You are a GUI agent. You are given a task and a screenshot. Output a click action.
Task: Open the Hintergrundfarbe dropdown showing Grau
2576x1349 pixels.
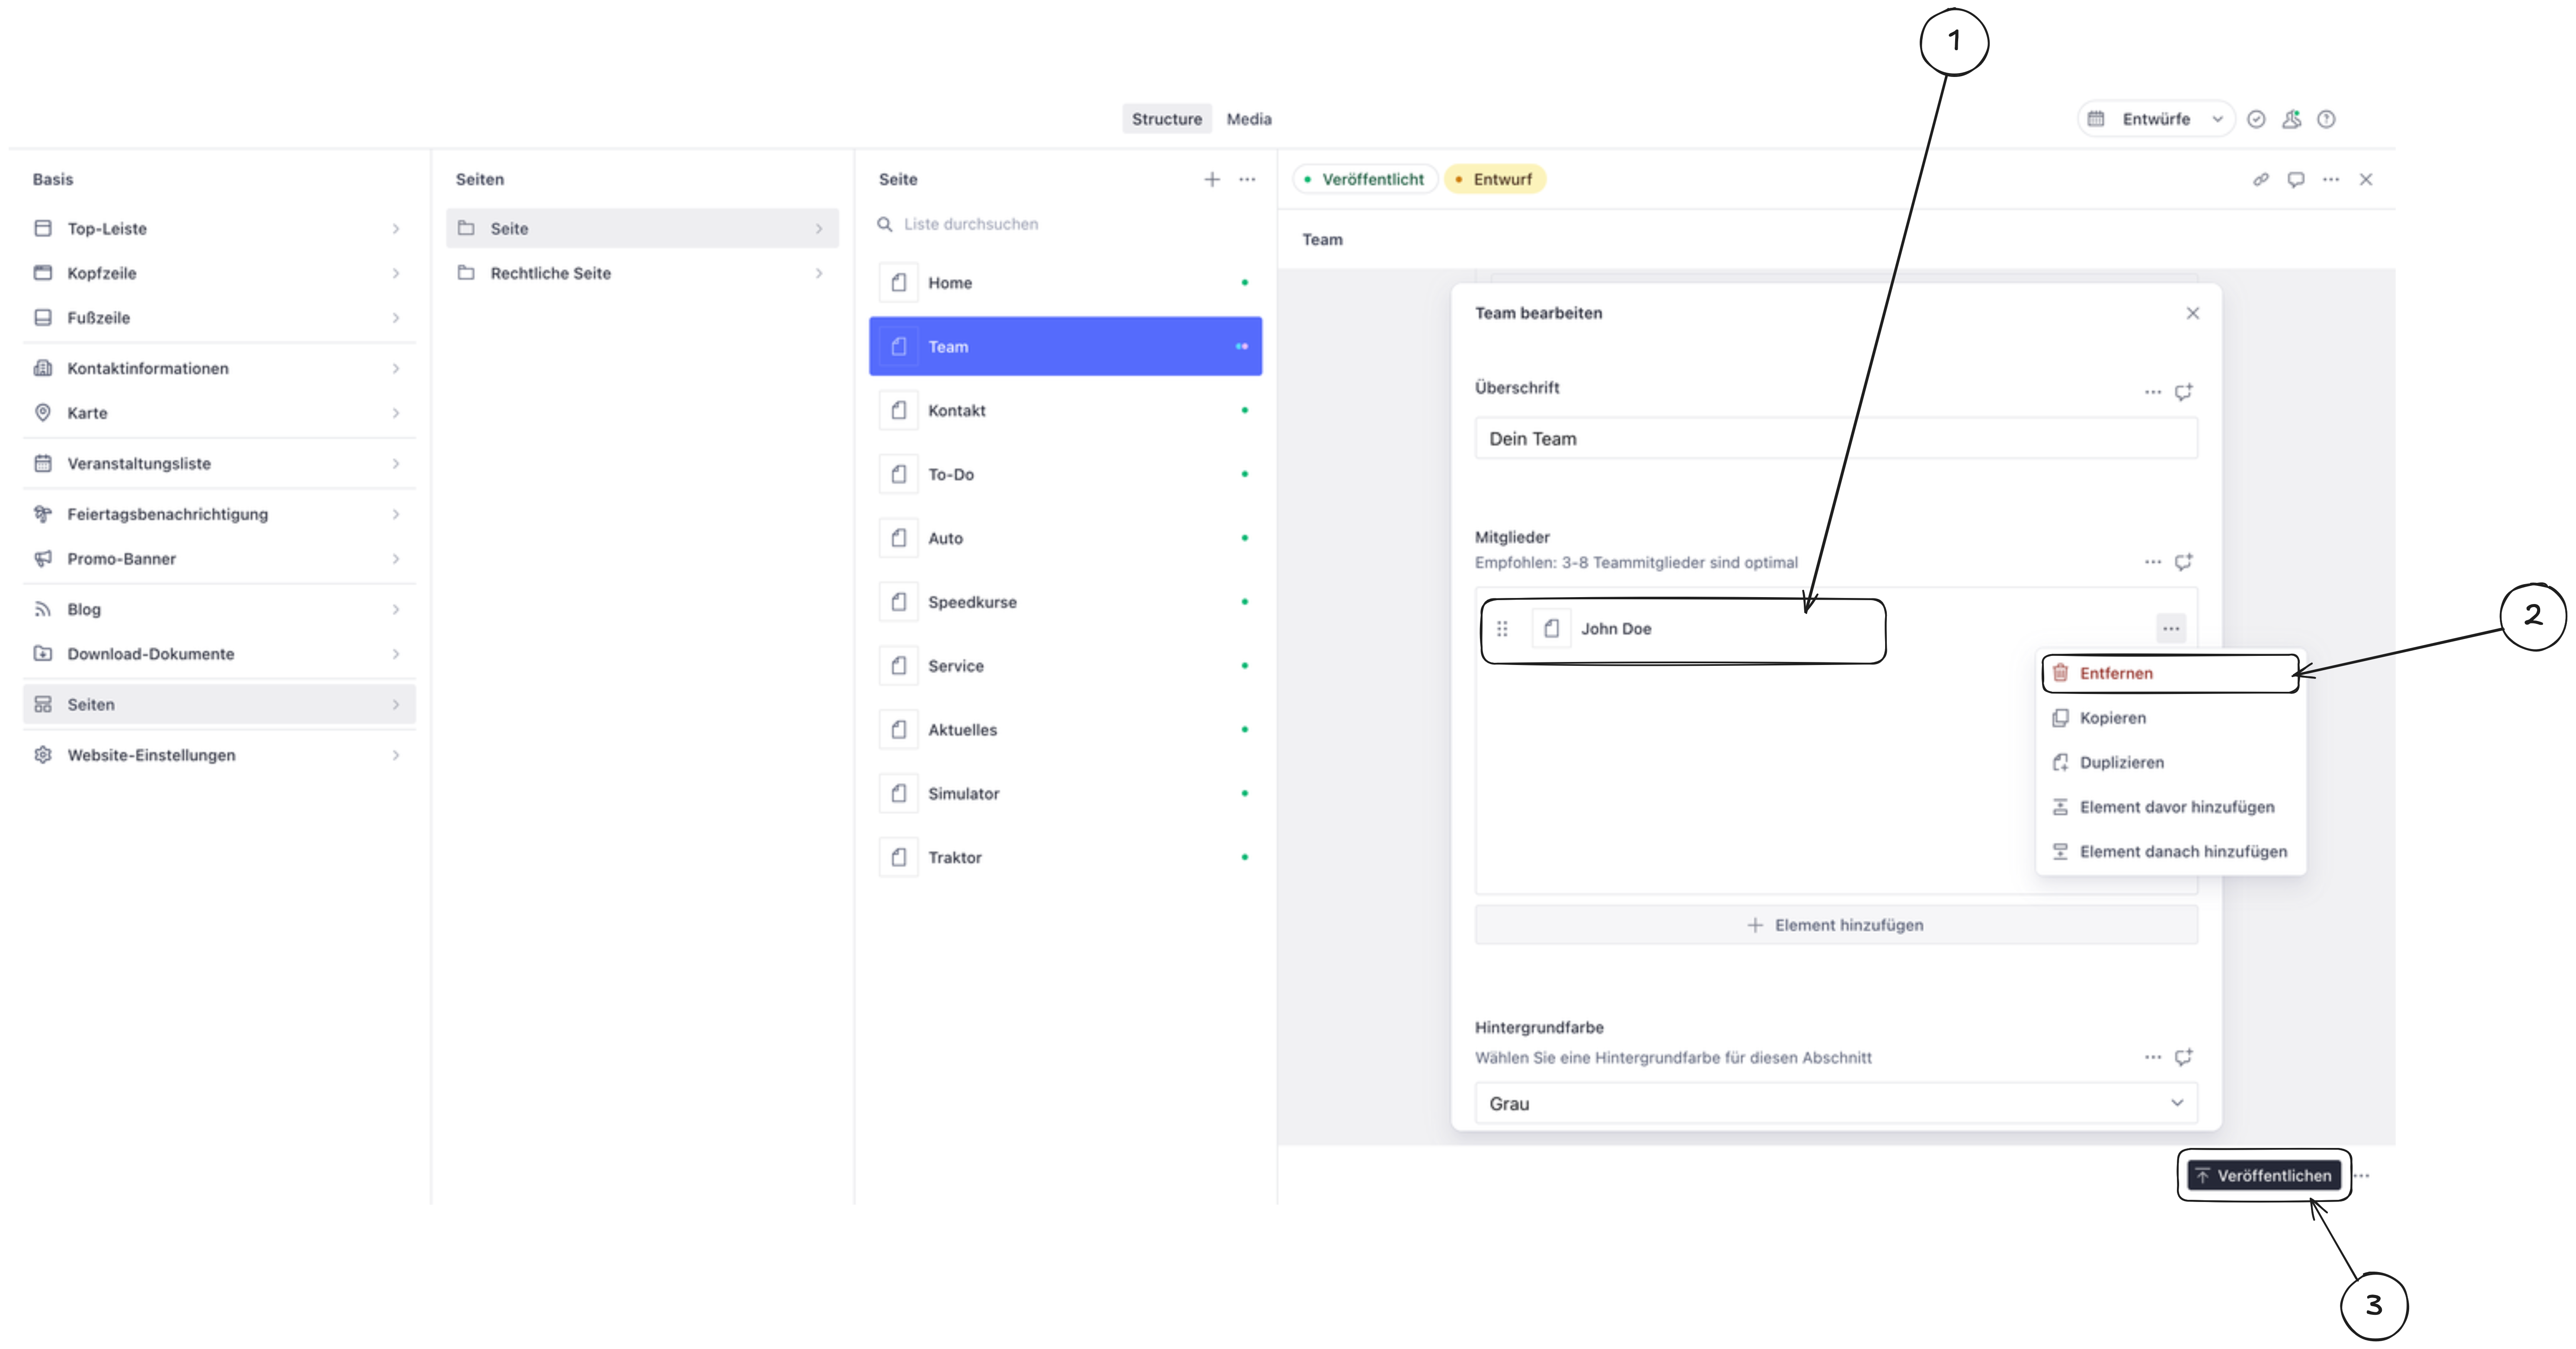(1835, 1103)
